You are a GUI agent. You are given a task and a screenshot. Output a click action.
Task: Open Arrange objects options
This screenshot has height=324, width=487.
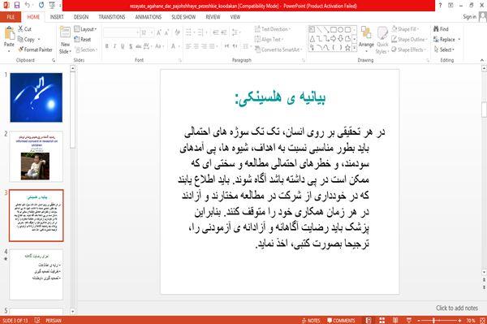point(366,40)
